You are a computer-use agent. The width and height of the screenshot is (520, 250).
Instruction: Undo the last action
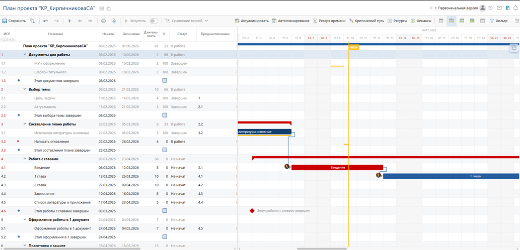click(x=46, y=21)
